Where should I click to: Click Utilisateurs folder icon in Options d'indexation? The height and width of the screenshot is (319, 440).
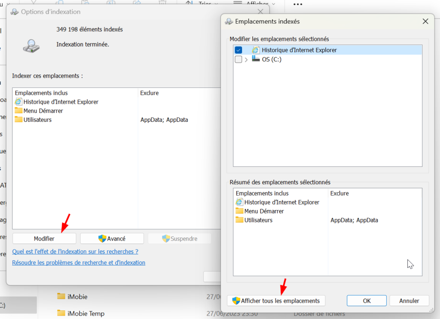pos(18,119)
